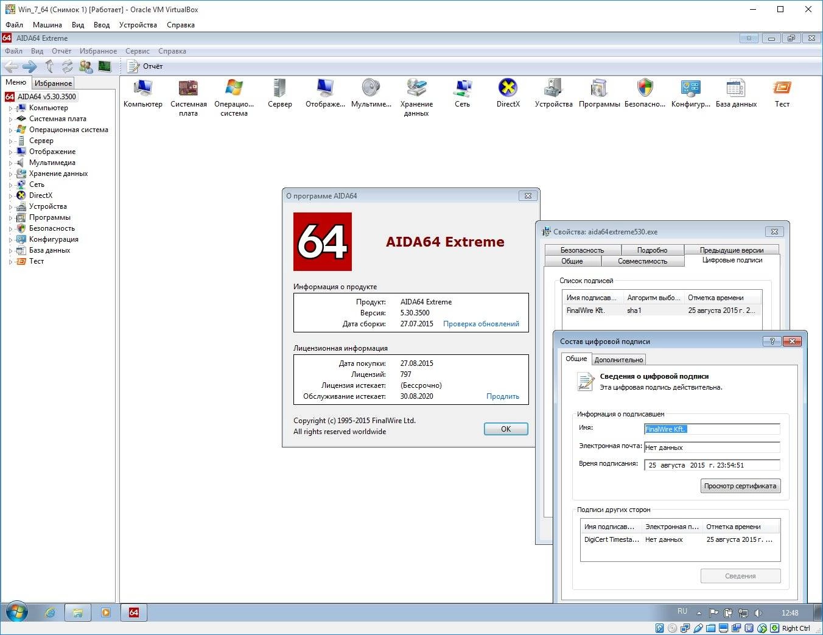823x635 pixels.
Task: Open the AIDA64 Сервис menu
Action: pos(138,51)
